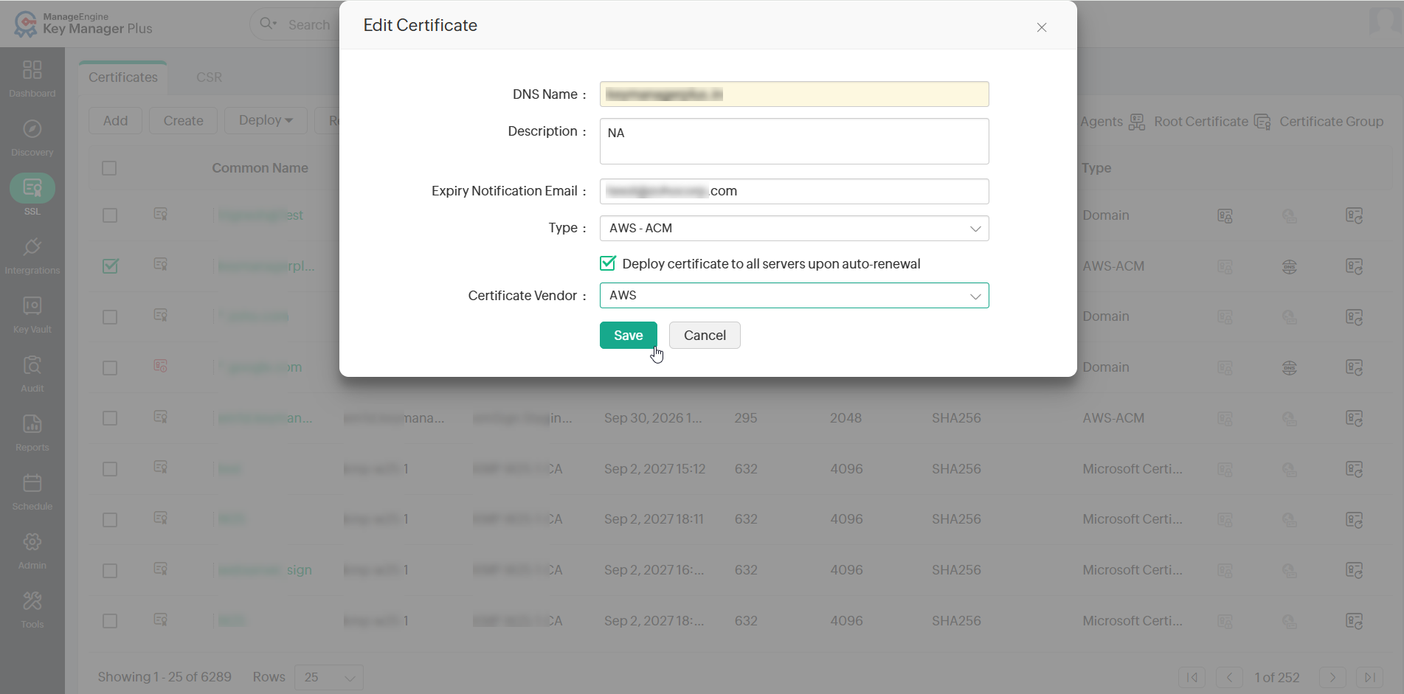
Task: Open the Key Vault sidebar icon
Action: coord(32,306)
